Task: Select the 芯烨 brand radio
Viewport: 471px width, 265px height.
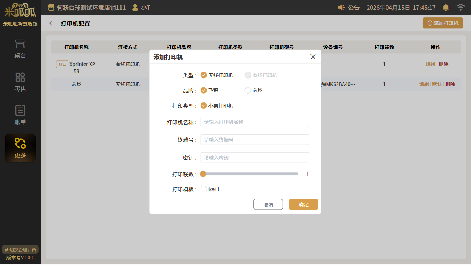Action: [x=248, y=90]
